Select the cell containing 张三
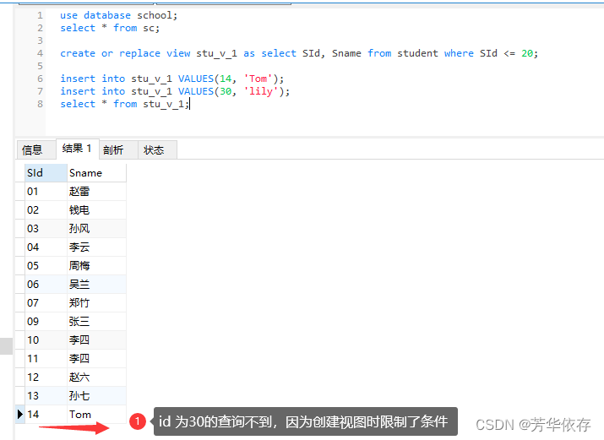The width and height of the screenshot is (604, 440). coord(96,321)
